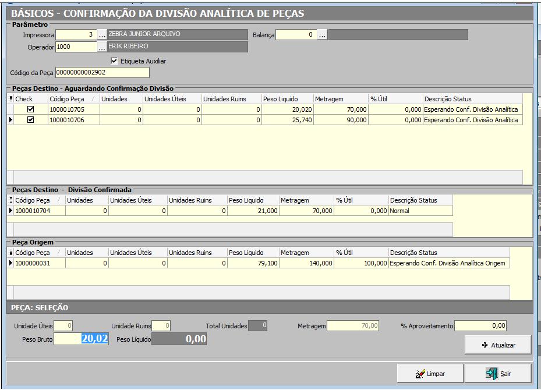This screenshot has width=541, height=390.
Task: Uncheck the row for piece 1000010706
Action: [x=31, y=120]
